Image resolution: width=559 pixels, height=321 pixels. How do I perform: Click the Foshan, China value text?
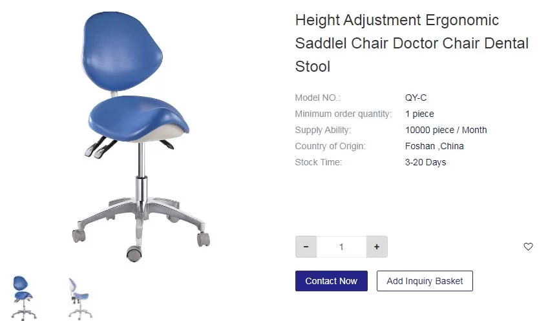[434, 146]
